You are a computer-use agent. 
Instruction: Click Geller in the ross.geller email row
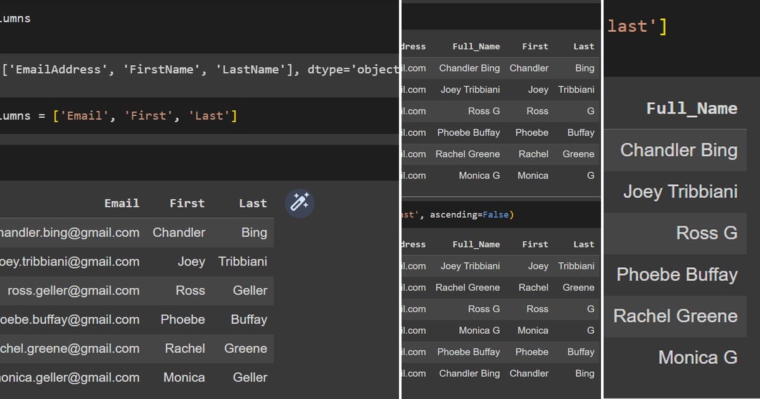click(250, 291)
